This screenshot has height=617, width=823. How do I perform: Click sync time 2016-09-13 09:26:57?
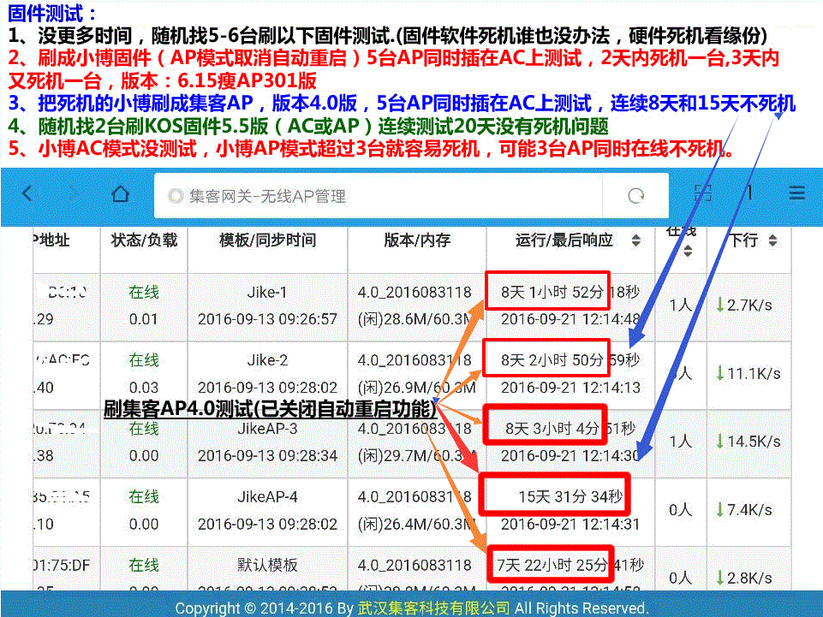click(267, 319)
